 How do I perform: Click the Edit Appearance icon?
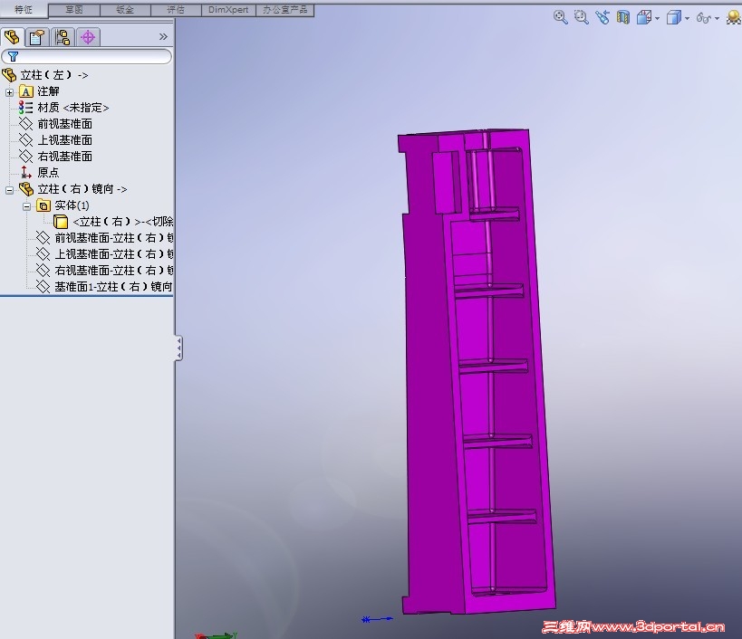734,17
